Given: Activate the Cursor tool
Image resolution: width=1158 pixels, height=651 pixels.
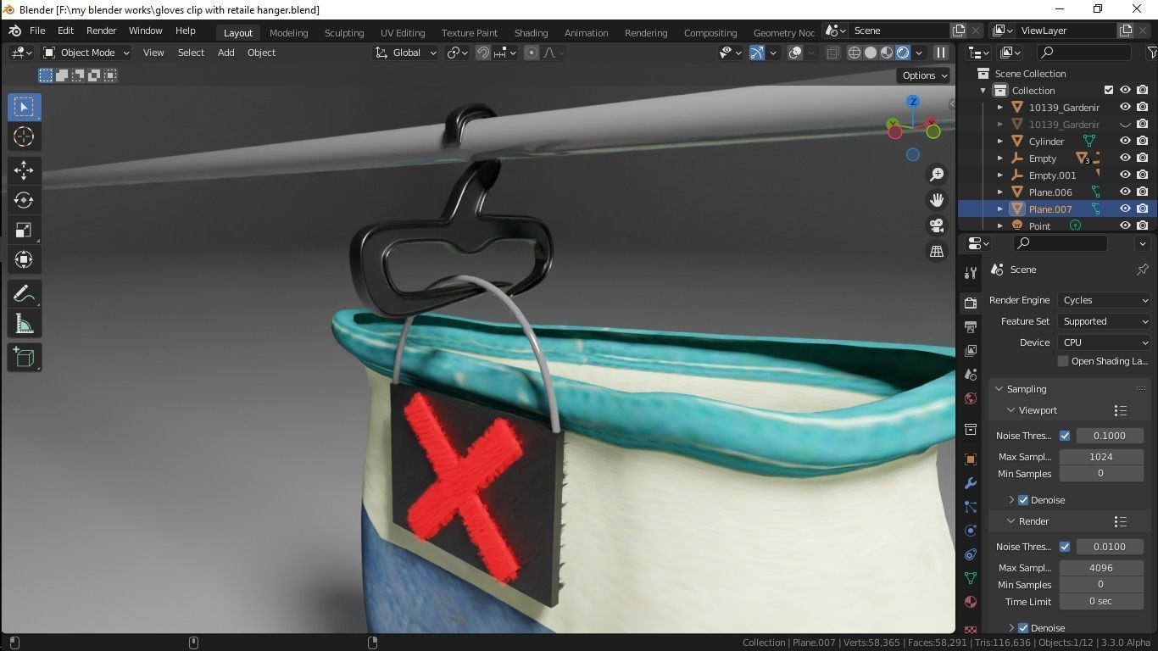Looking at the screenshot, I should click(24, 136).
